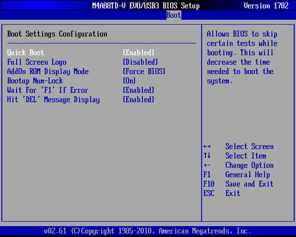The width and height of the screenshot is (296, 237).
Task: Toggle Bootup Num-Lock to Off
Action: point(129,81)
